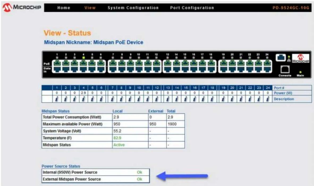Open description info icon for port 12

[156, 99]
